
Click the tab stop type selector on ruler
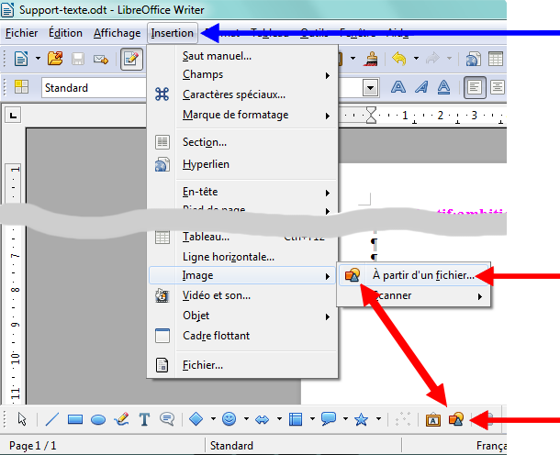(x=13, y=115)
